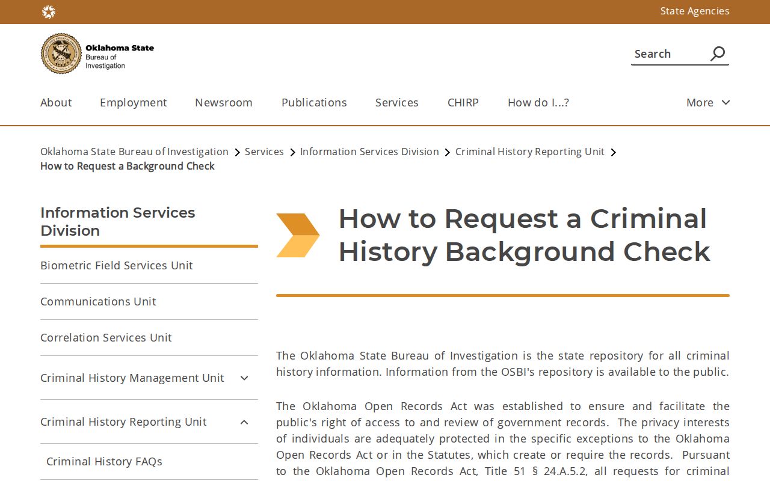770x481 pixels.
Task: Open the OSBI seal logo homepage
Action: point(97,54)
